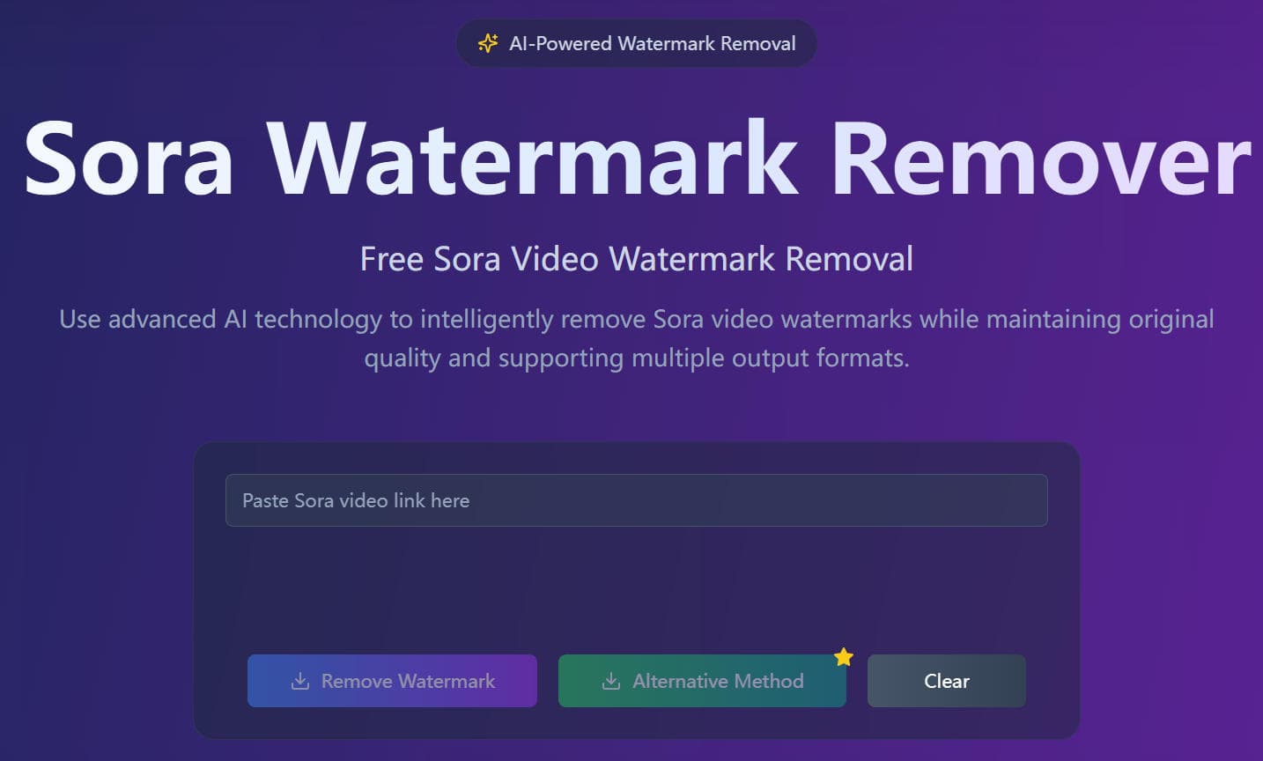Select the Free Sora Video Watermark Removal subtitle
Viewport: 1263px width, 761px height.
[636, 258]
